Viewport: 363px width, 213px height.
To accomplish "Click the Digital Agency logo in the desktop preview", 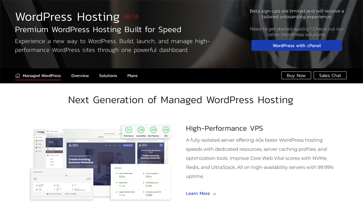I will pyautogui.click(x=74, y=145).
